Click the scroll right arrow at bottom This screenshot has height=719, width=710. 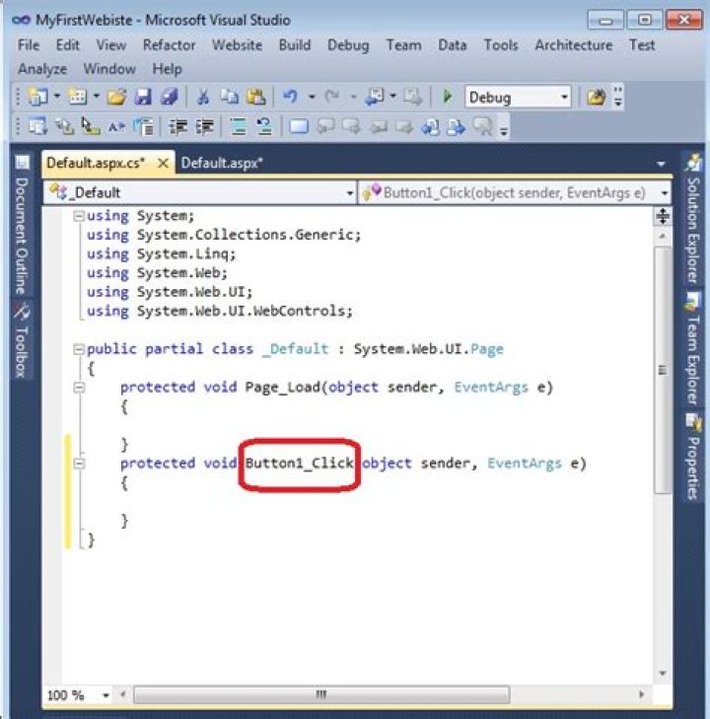(x=641, y=694)
